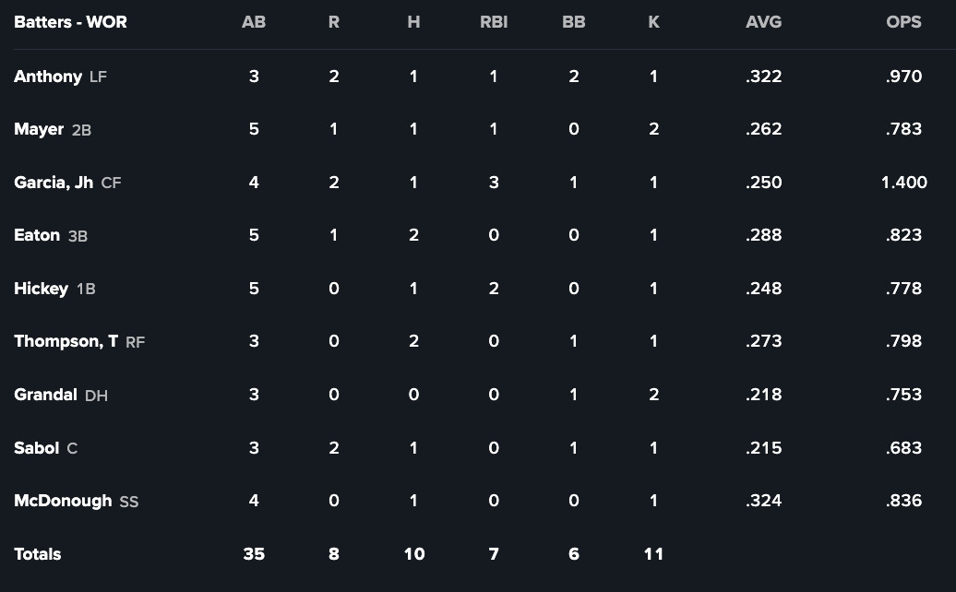This screenshot has height=592, width=956.
Task: Open Anthony's player page
Action: click(48, 77)
